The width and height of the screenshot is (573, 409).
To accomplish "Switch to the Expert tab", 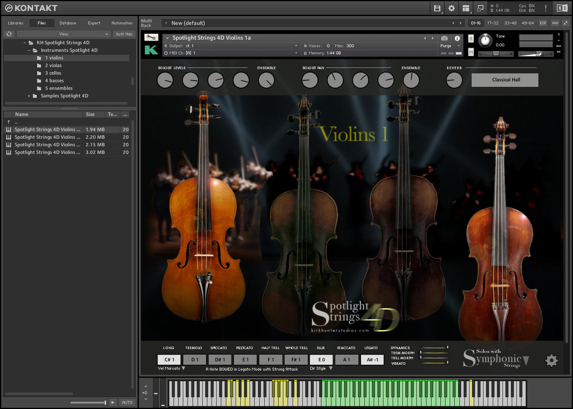I will coord(94,23).
